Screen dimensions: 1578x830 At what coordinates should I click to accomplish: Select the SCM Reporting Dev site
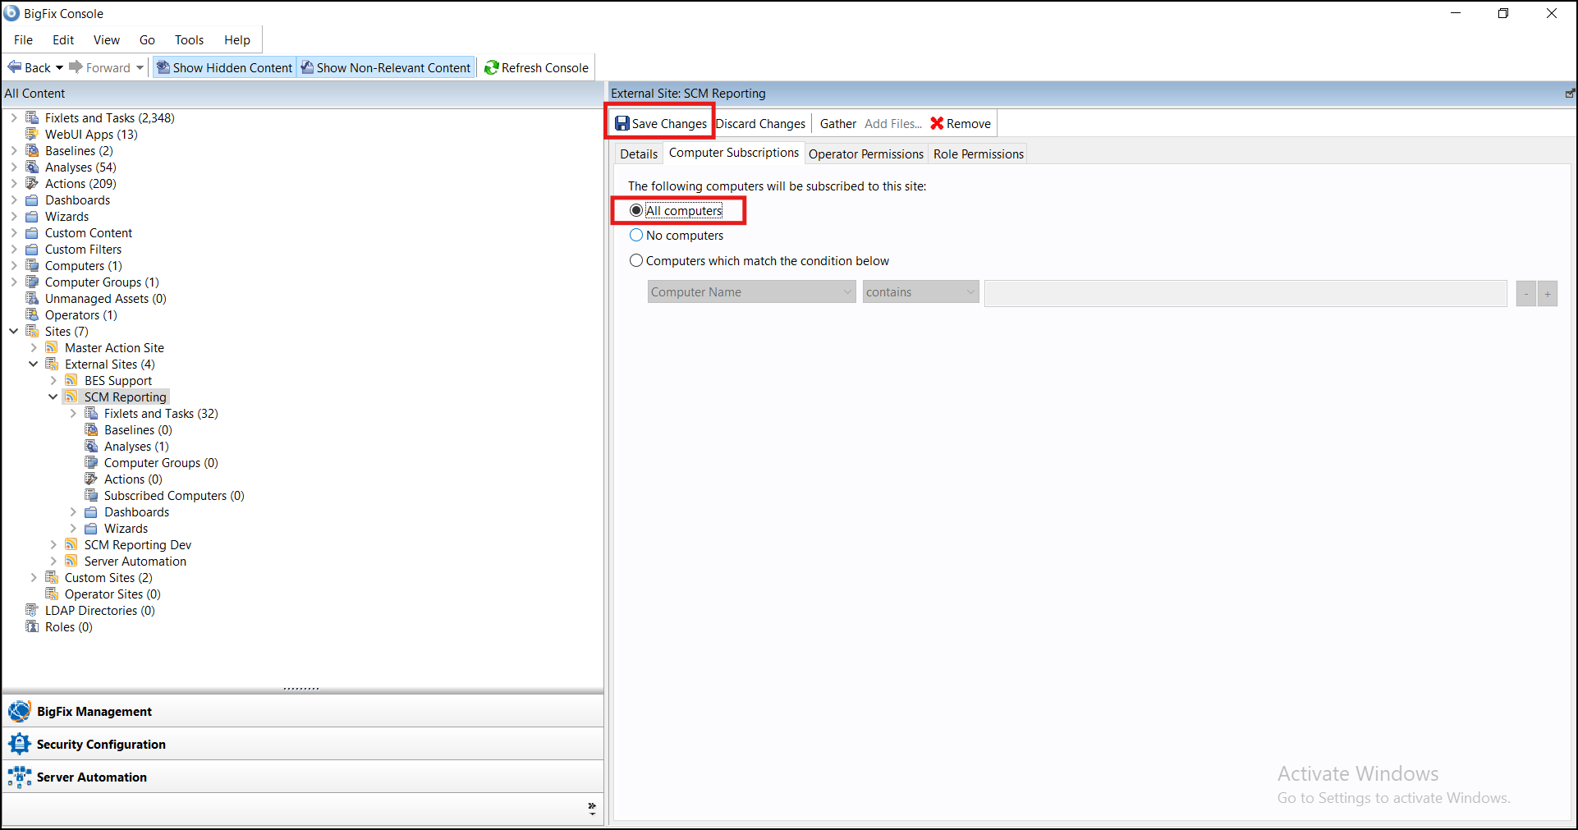pos(138,544)
